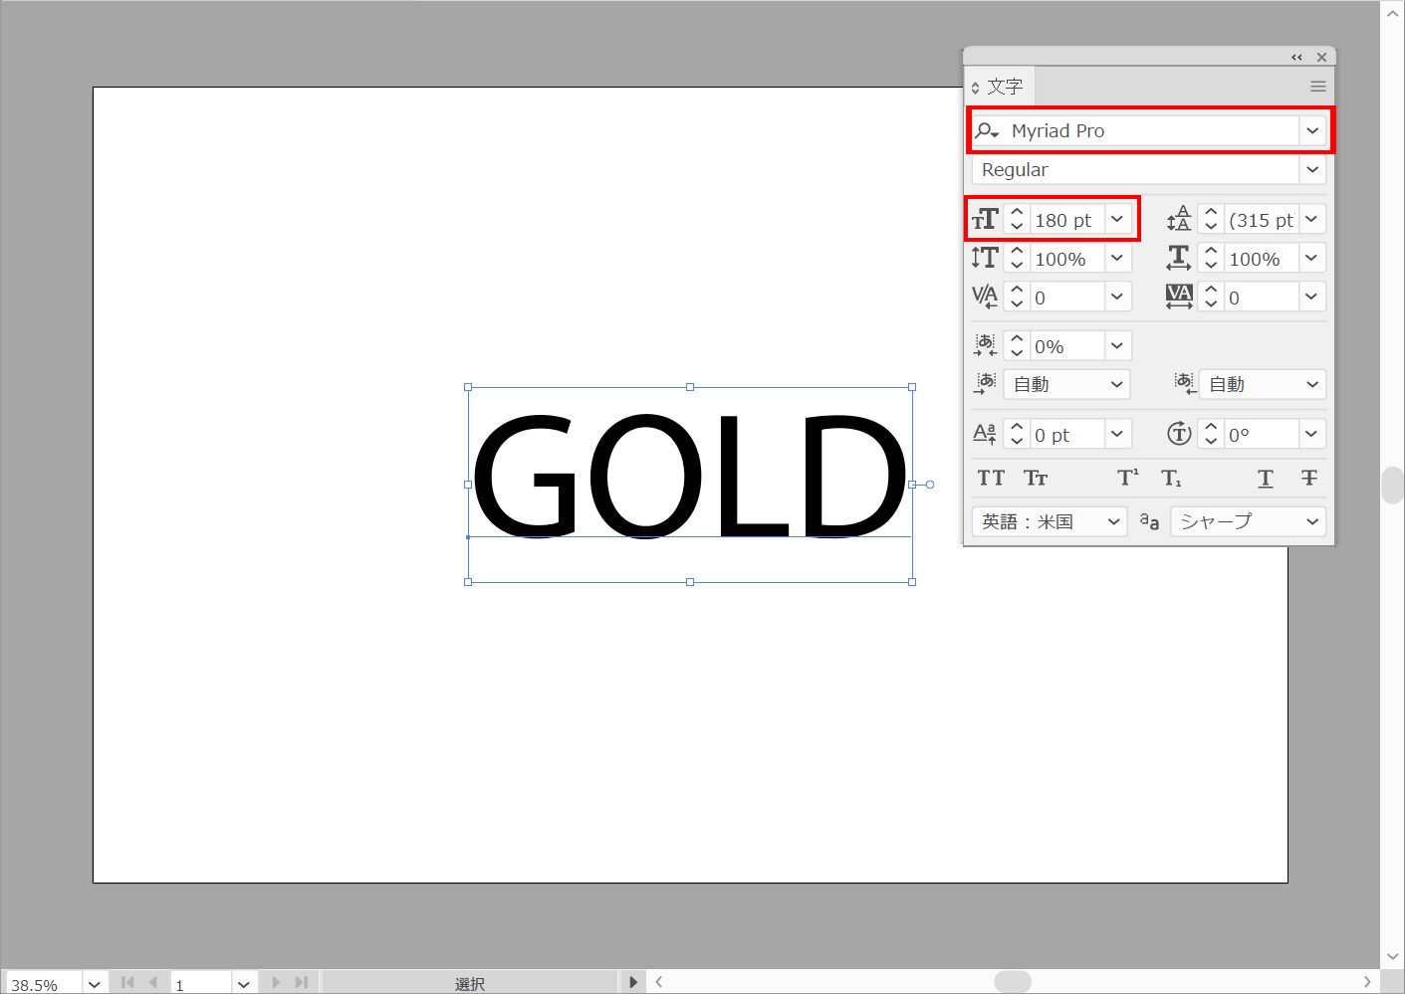Apply Strikethrough to text
The height and width of the screenshot is (994, 1405).
pos(1308,479)
